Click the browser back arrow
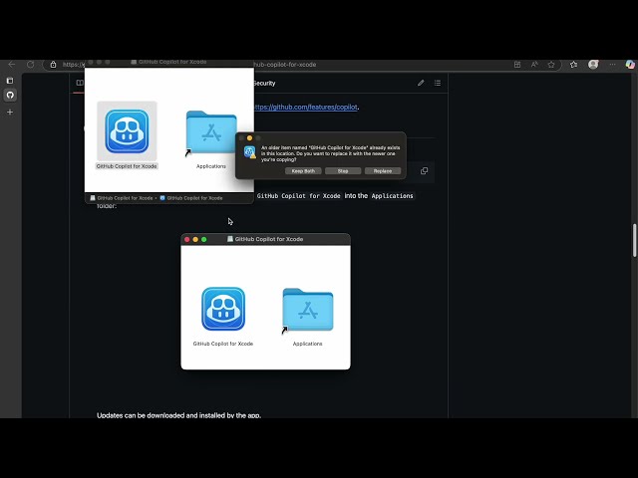638x478 pixels. pos(11,64)
